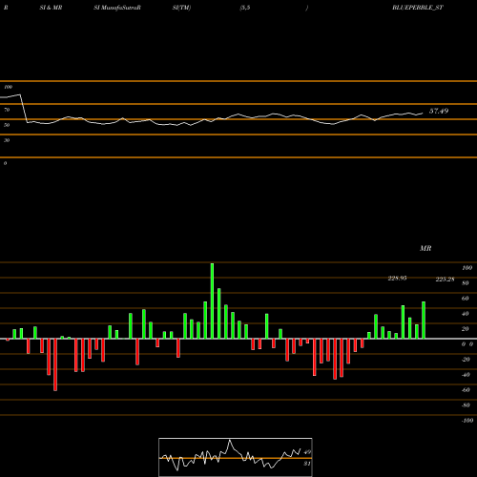The height and width of the screenshot is (477, 477).
Task: Click the -100 label on MR axis
Action: click(x=467, y=421)
